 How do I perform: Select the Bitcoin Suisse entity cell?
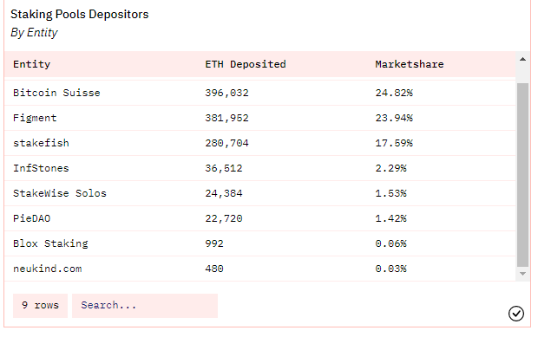pyautogui.click(x=56, y=93)
